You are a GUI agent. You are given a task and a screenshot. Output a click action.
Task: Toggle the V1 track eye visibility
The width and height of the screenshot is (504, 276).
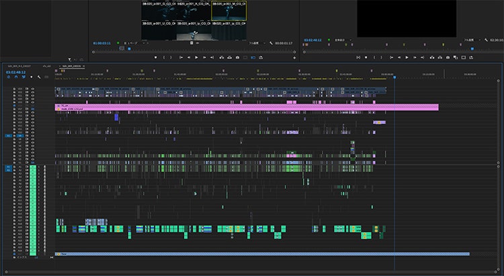[32, 163]
